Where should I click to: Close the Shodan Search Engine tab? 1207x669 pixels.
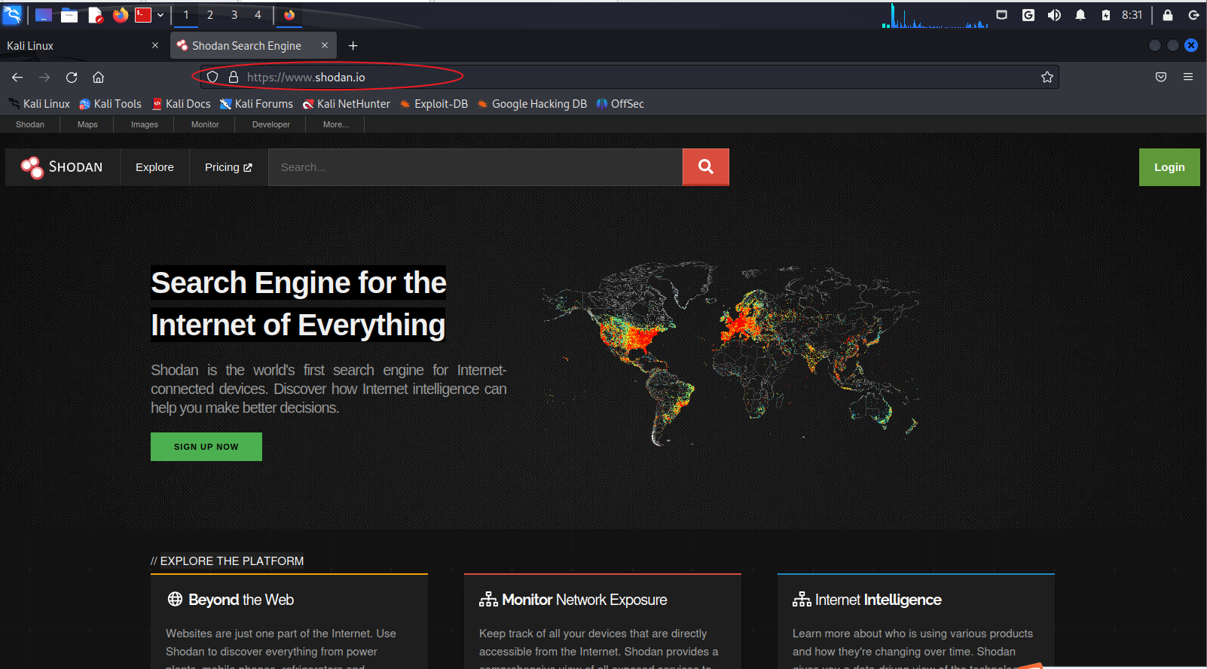325,45
